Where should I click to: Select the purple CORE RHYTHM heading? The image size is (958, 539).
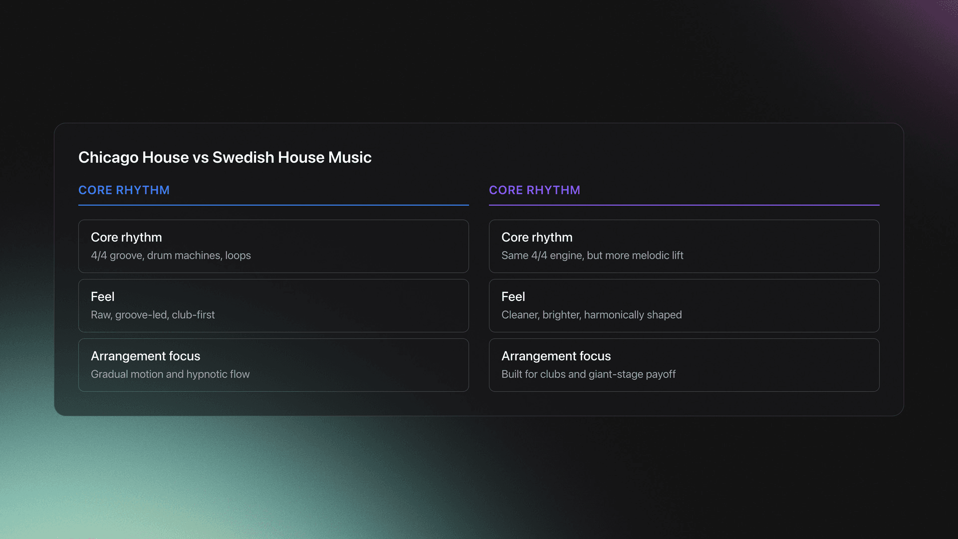pyautogui.click(x=534, y=190)
